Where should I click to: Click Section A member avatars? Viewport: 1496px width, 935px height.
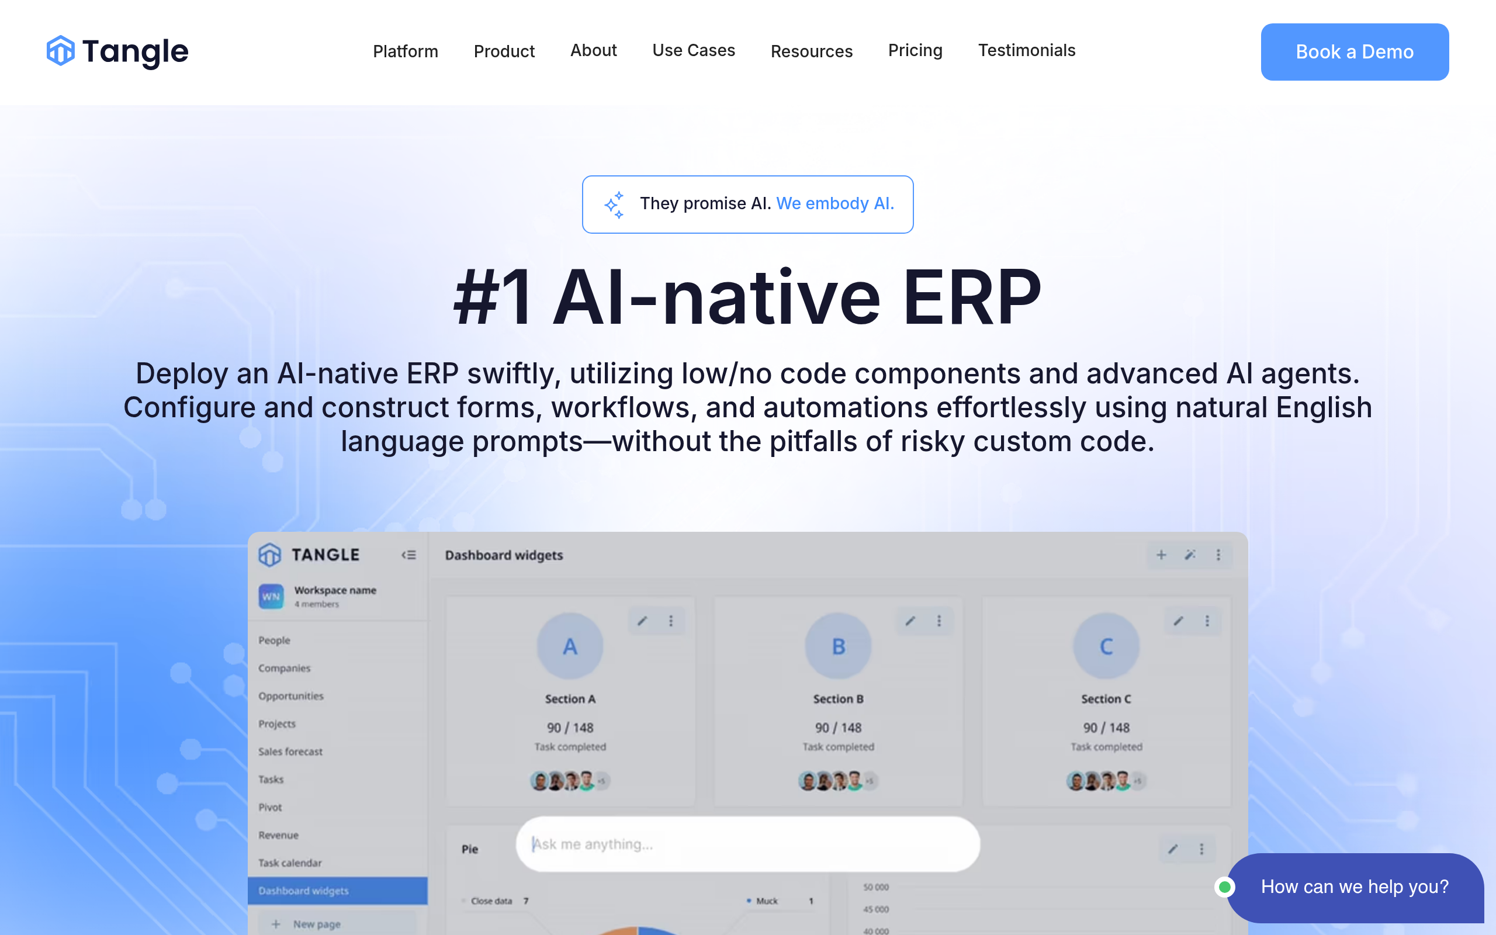[x=570, y=780]
